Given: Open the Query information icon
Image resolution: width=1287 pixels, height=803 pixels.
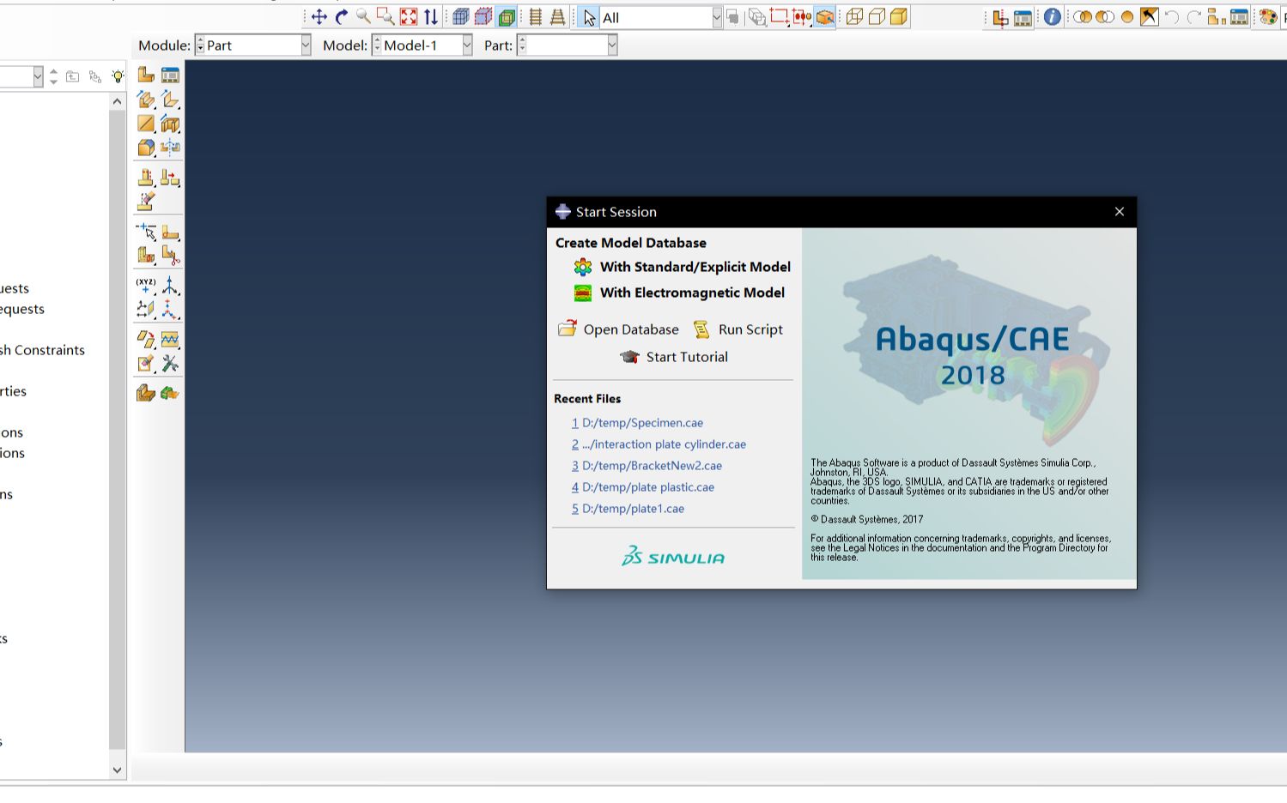Looking at the screenshot, I should pos(1053,17).
